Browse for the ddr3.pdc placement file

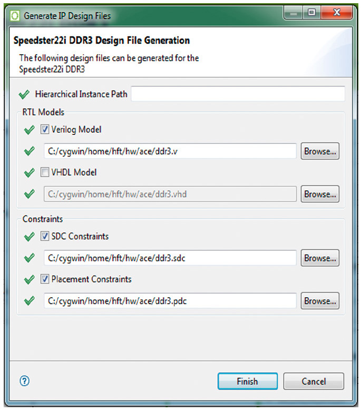[320, 301]
